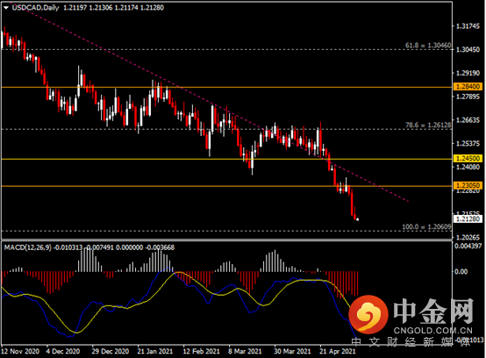The height and width of the screenshot is (358, 486).
Task: Click the 100.0 = 1.20609 Fibonacci label
Action: tap(426, 226)
